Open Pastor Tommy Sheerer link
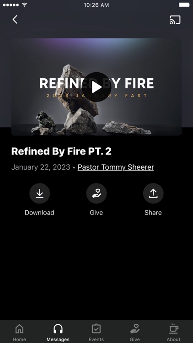Viewport: 193px width, 343px height. 116,167
